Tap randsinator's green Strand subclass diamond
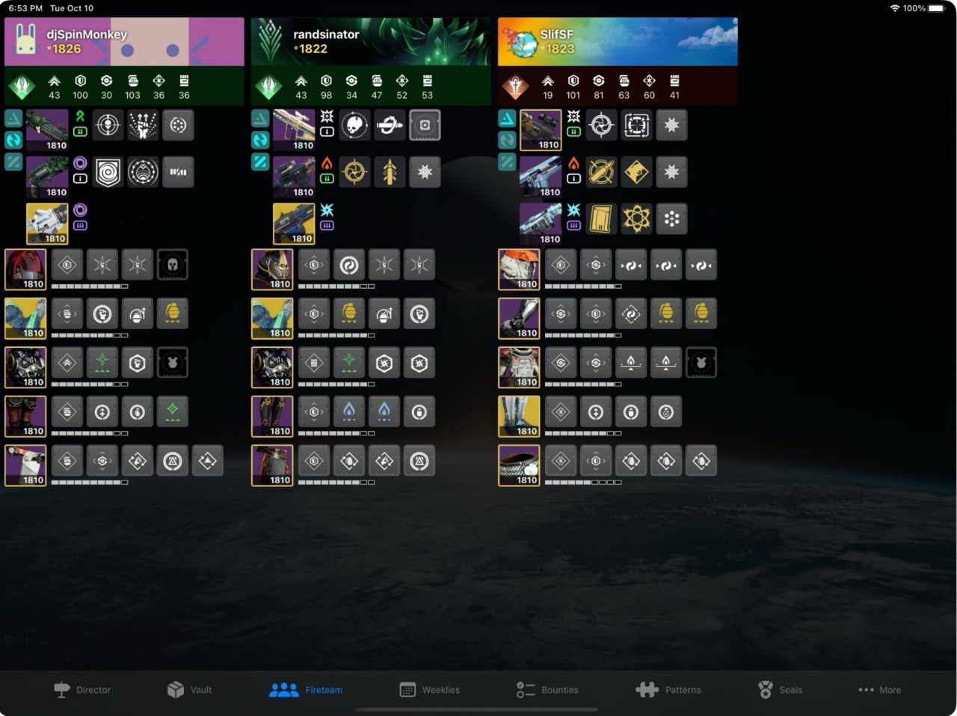 coord(268,87)
